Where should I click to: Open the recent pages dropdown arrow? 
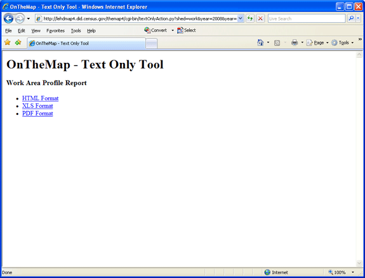click(x=29, y=18)
